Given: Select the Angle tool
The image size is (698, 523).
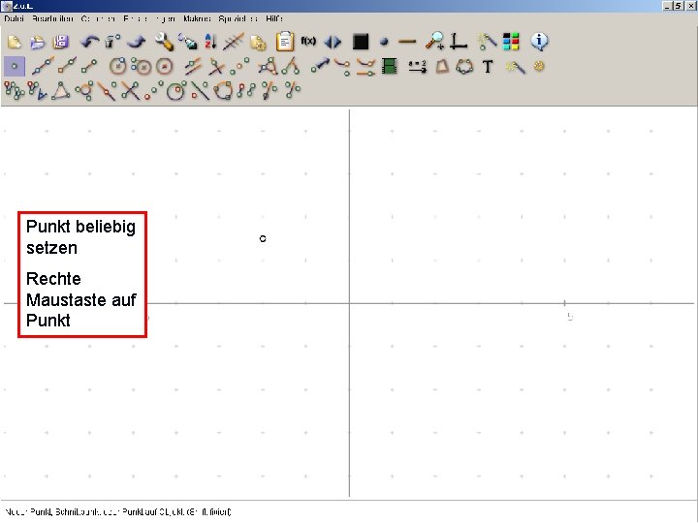Looking at the screenshot, I should coord(268,66).
